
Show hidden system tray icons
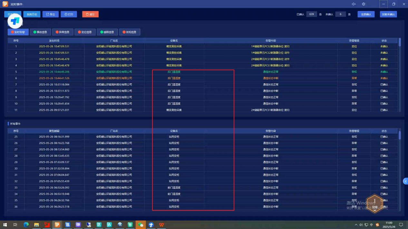coord(356,225)
